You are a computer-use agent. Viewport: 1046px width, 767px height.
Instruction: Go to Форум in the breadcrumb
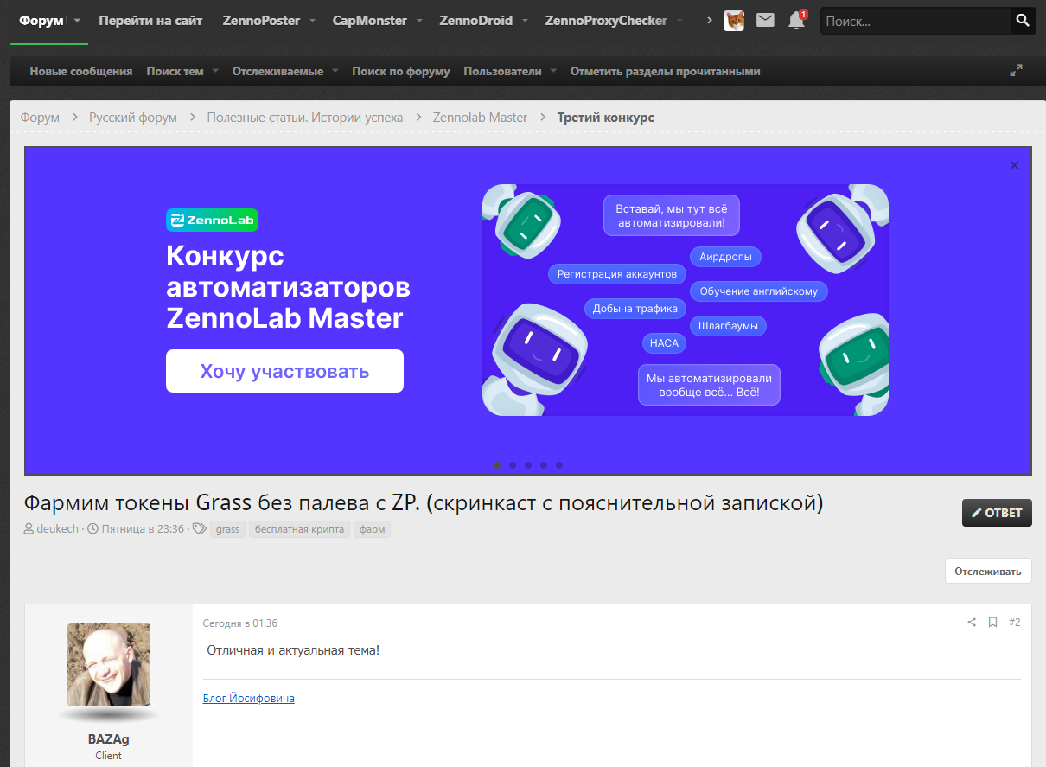point(40,118)
